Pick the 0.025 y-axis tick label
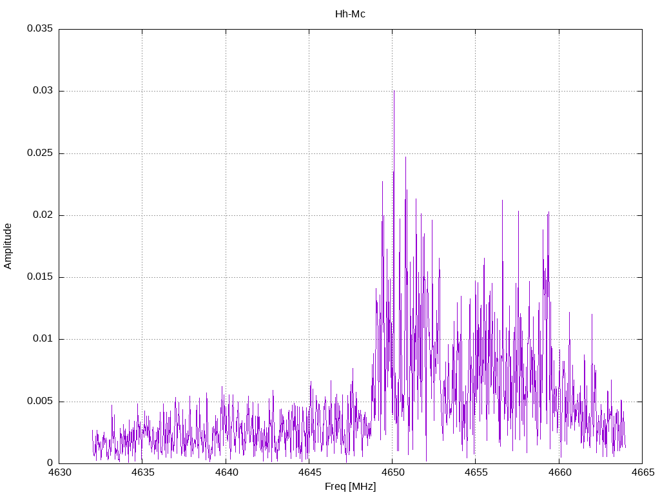 click(x=39, y=153)
